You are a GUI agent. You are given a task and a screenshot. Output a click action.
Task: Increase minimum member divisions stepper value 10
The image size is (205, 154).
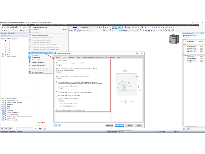63,88
